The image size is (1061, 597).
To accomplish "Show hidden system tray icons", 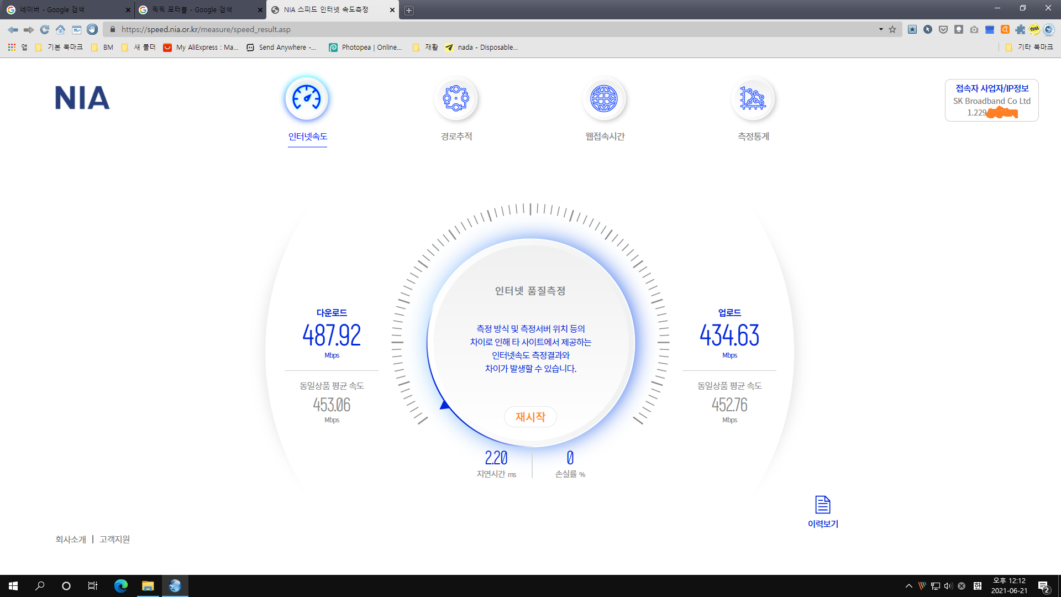I will click(x=909, y=586).
